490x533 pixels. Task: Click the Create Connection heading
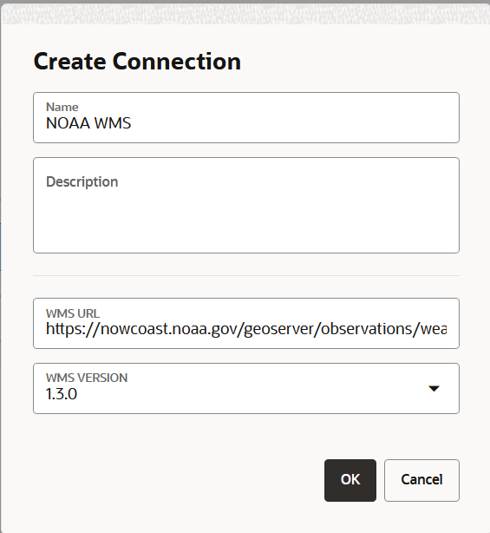click(137, 62)
